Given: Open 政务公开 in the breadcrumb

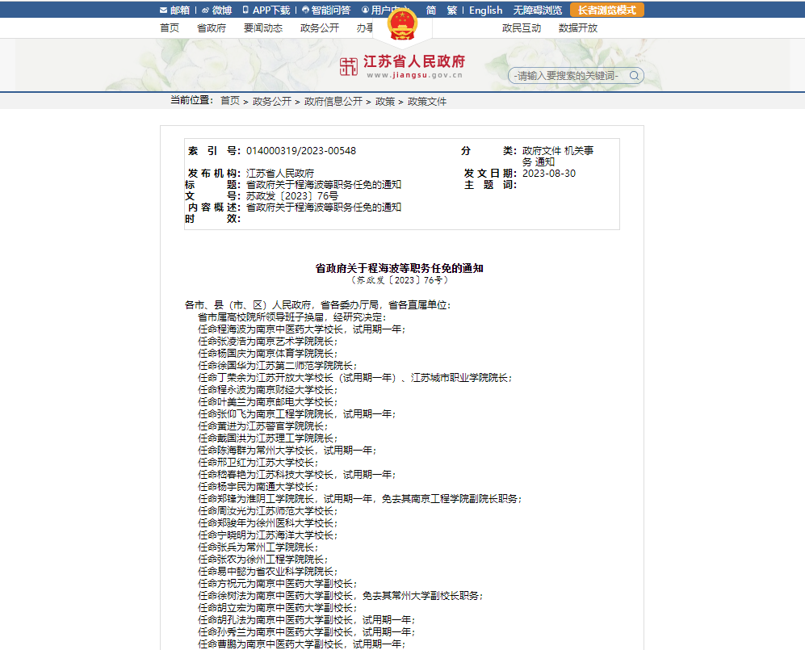Looking at the screenshot, I should 272,102.
